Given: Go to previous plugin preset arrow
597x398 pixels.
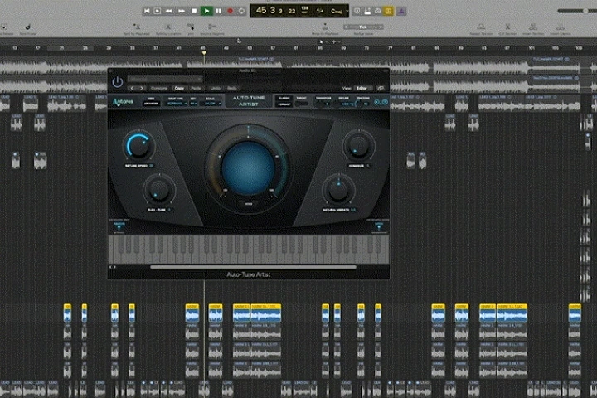Looking at the screenshot, I should (x=132, y=89).
